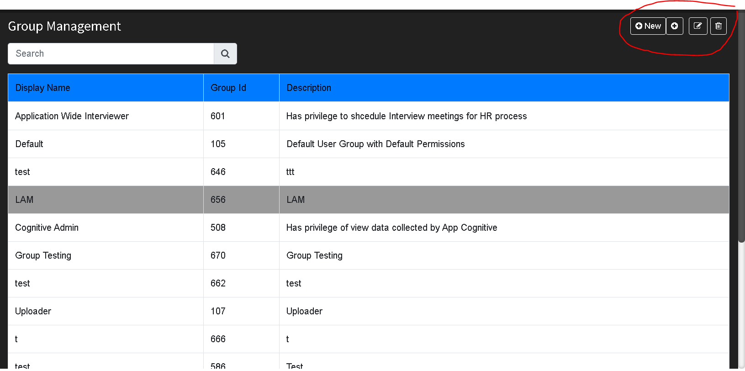Click the edit pencil icon
Screen dimensions: 745x371
(x=698, y=26)
